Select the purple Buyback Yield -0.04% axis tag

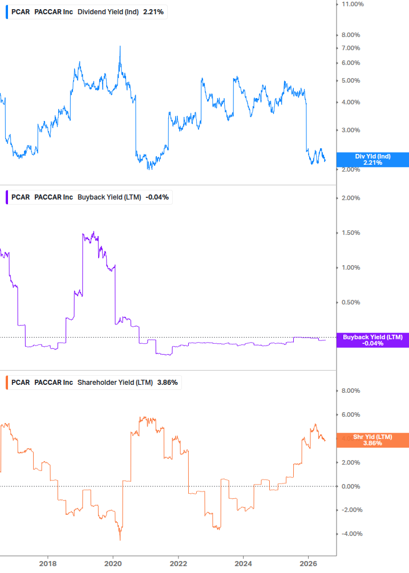pyautogui.click(x=372, y=340)
